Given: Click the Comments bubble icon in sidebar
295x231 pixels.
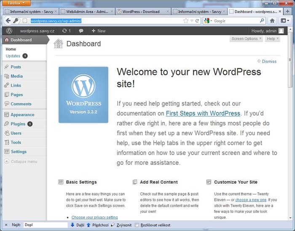Looking at the screenshot, I should click(7, 104).
